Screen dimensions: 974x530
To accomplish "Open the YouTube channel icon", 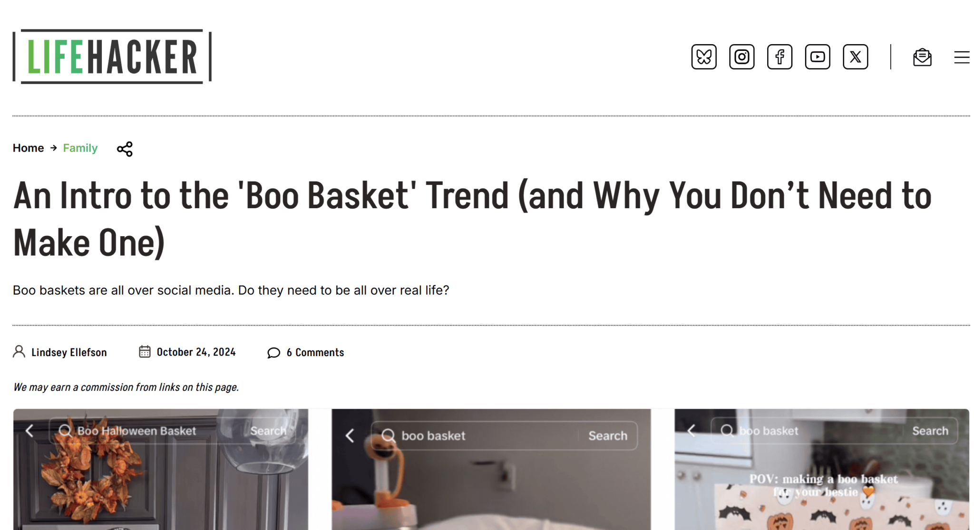I will pyautogui.click(x=817, y=57).
